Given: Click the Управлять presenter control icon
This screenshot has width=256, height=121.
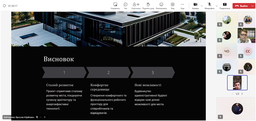Looking at the screenshot, I should (115, 6).
